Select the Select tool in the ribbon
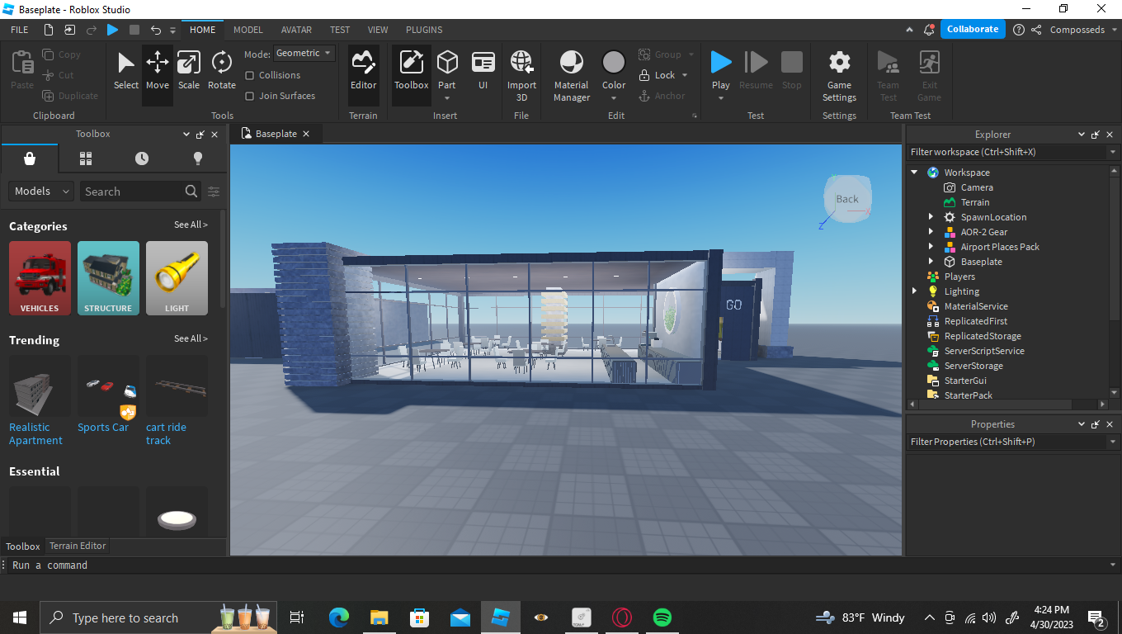The image size is (1122, 634). click(x=126, y=71)
